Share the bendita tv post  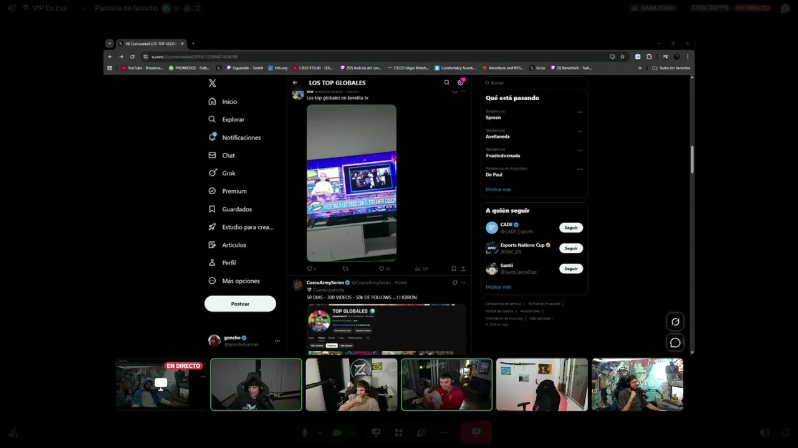(463, 269)
